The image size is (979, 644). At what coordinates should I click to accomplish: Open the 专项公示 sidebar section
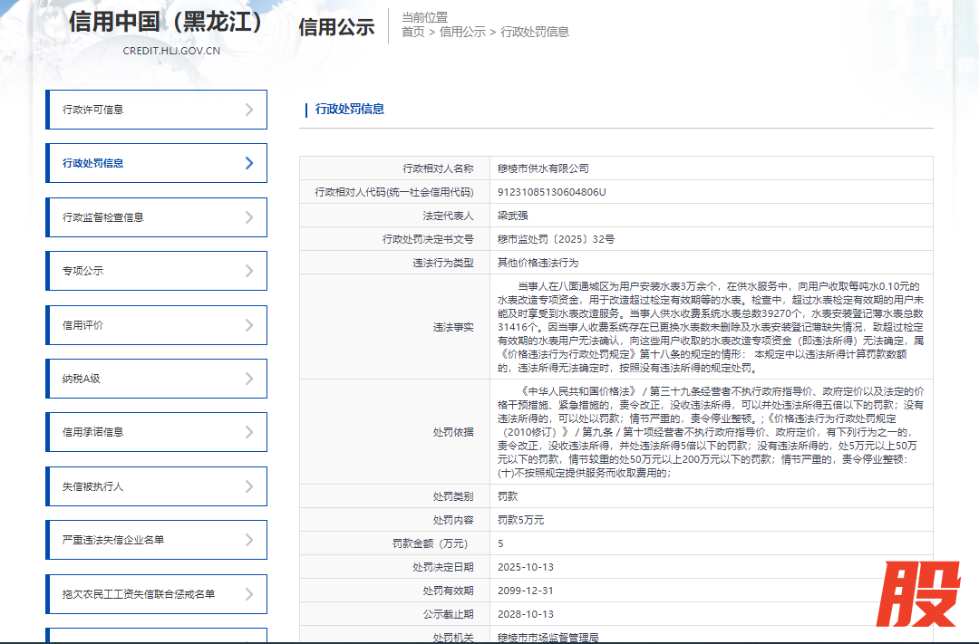[83, 271]
